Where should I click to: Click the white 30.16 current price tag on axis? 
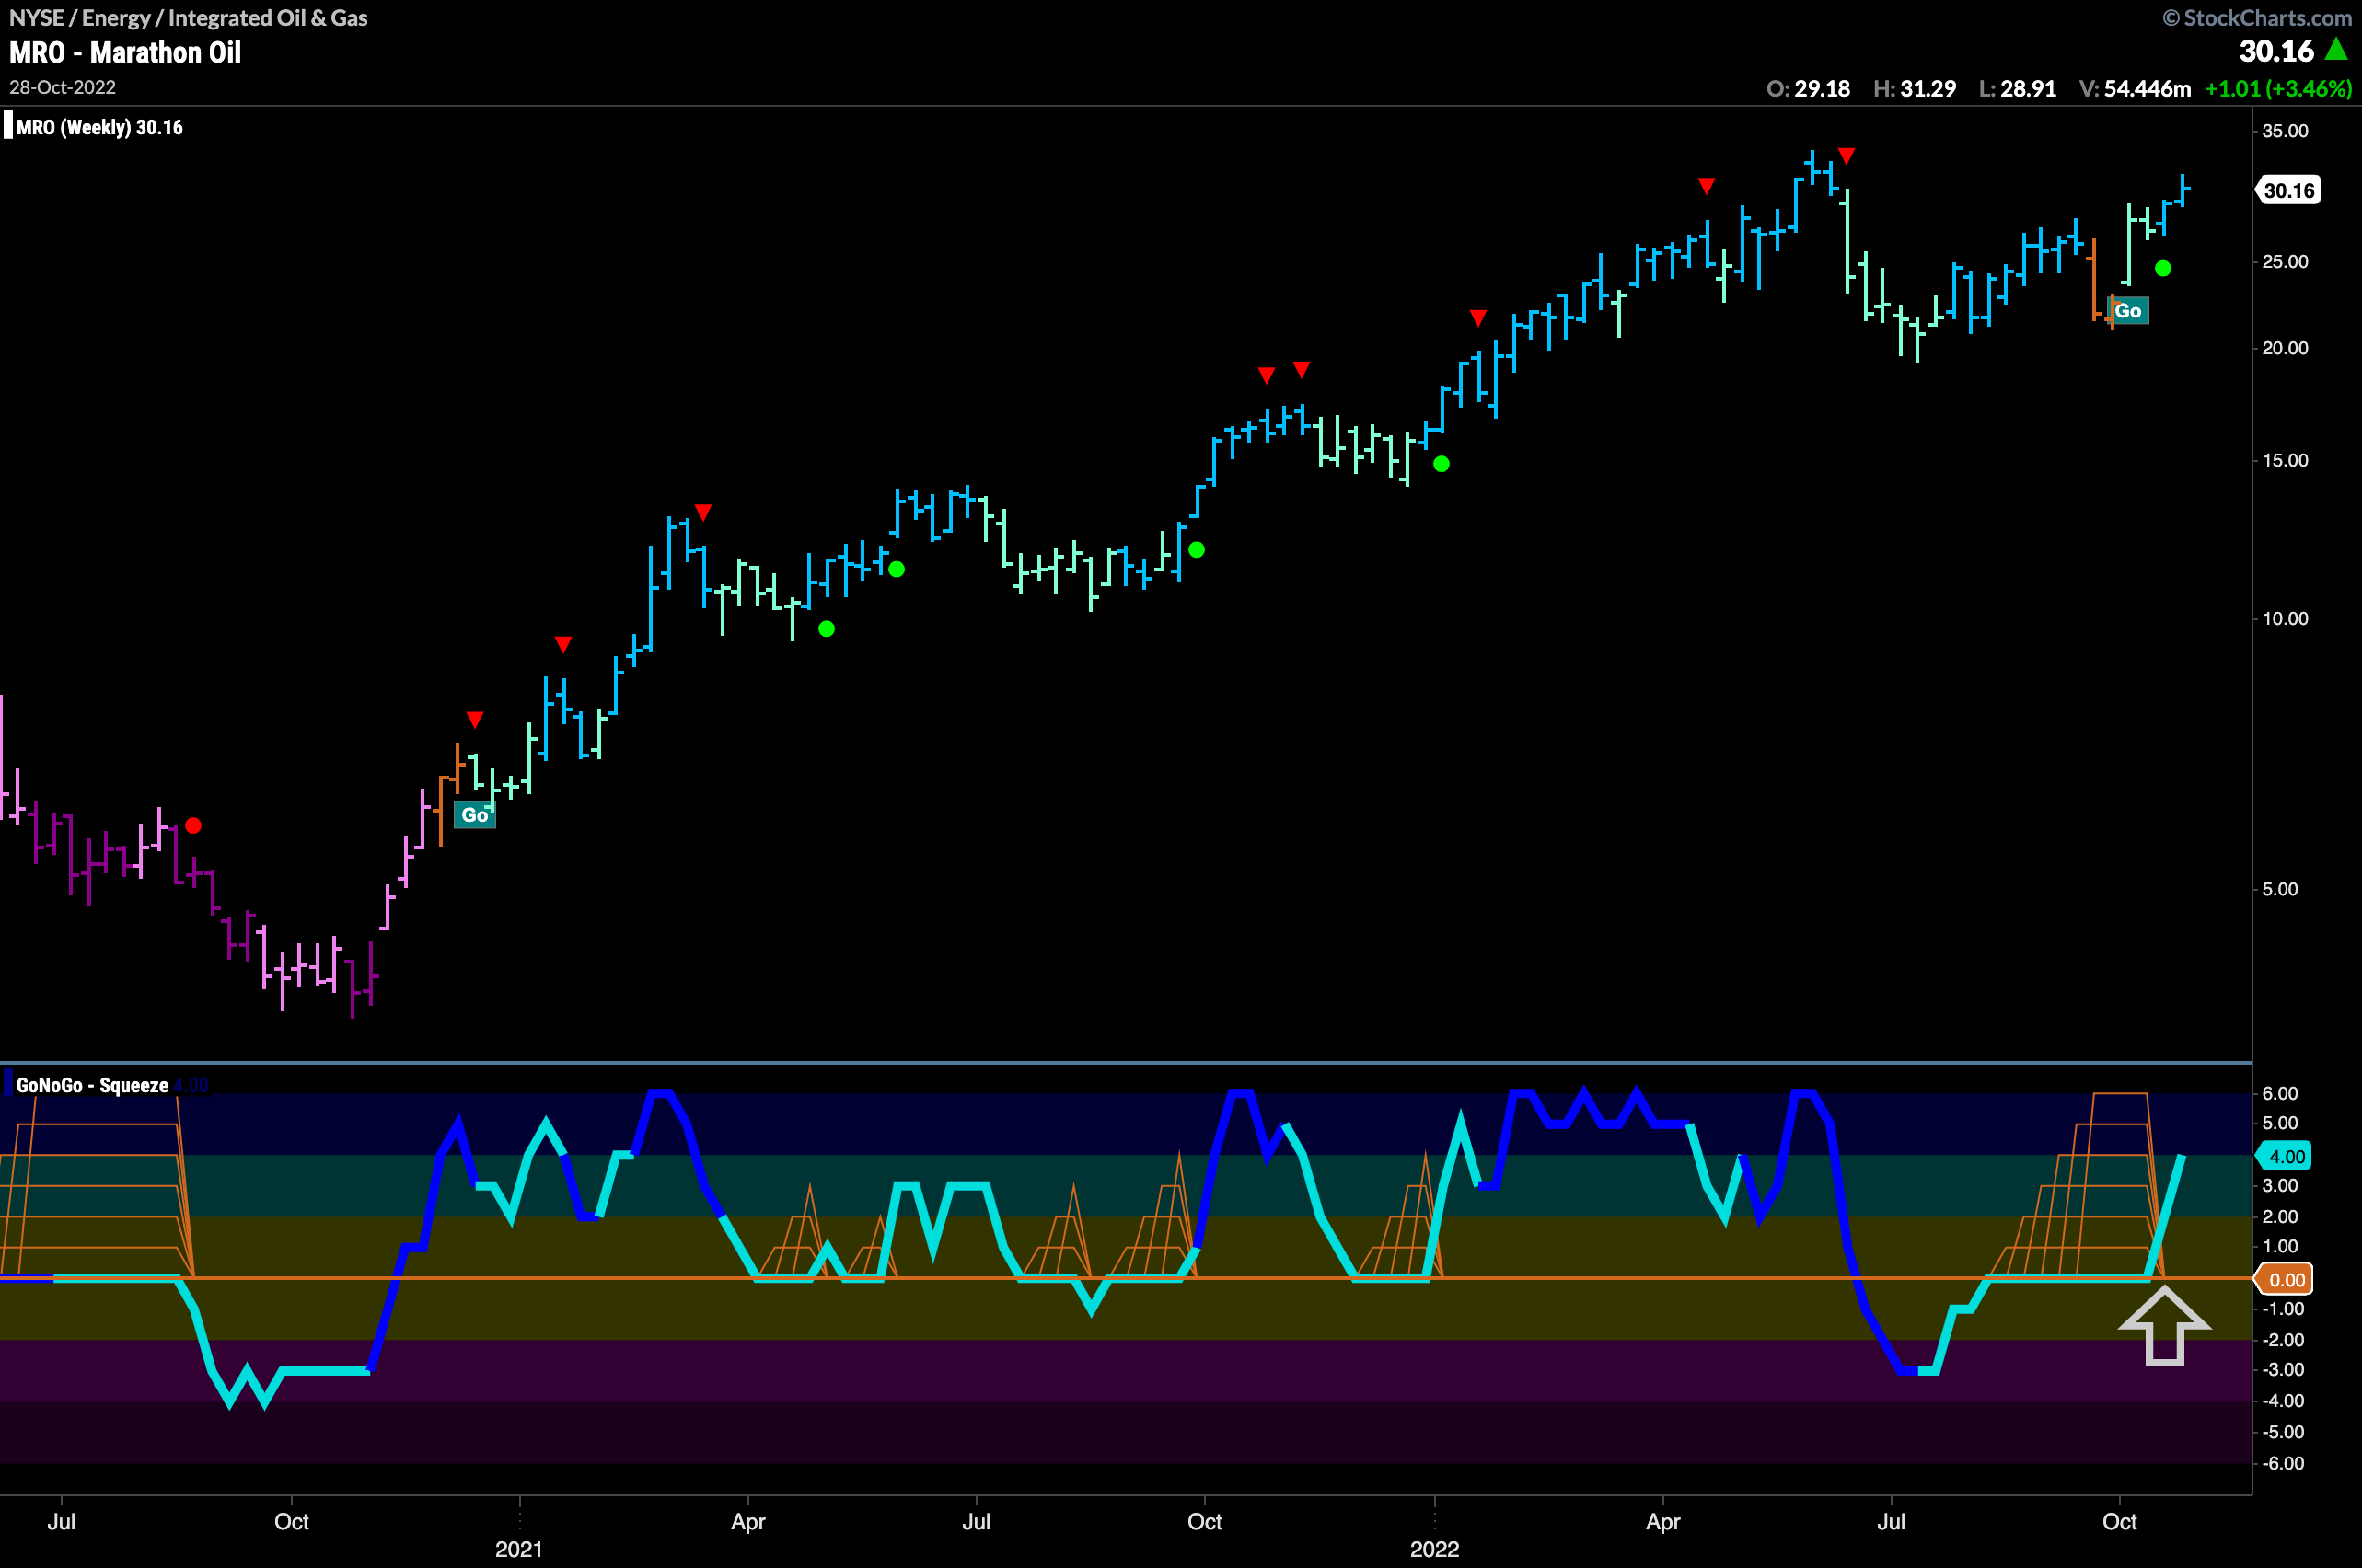(x=2288, y=190)
